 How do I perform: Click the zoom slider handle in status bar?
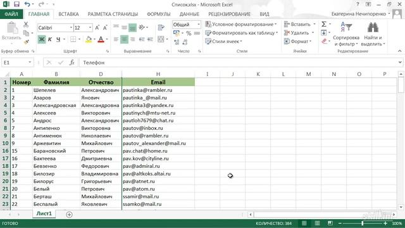pos(363,223)
